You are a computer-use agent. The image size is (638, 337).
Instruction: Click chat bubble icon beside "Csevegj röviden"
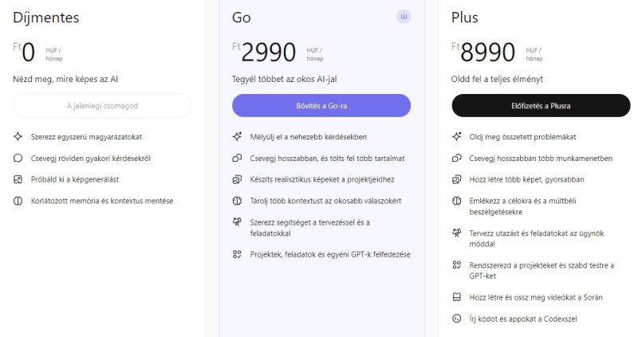[18, 158]
